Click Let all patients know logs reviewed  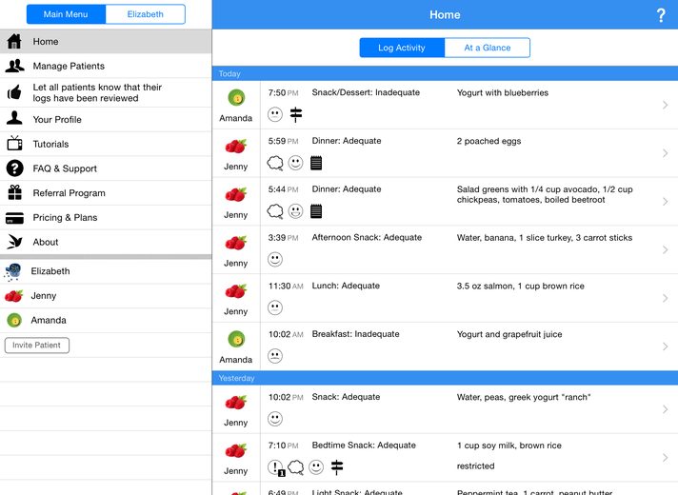tap(106, 92)
